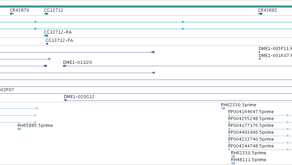292x165 pixels.
Task: Click the RH62330.5prime label
Action: [249, 153]
